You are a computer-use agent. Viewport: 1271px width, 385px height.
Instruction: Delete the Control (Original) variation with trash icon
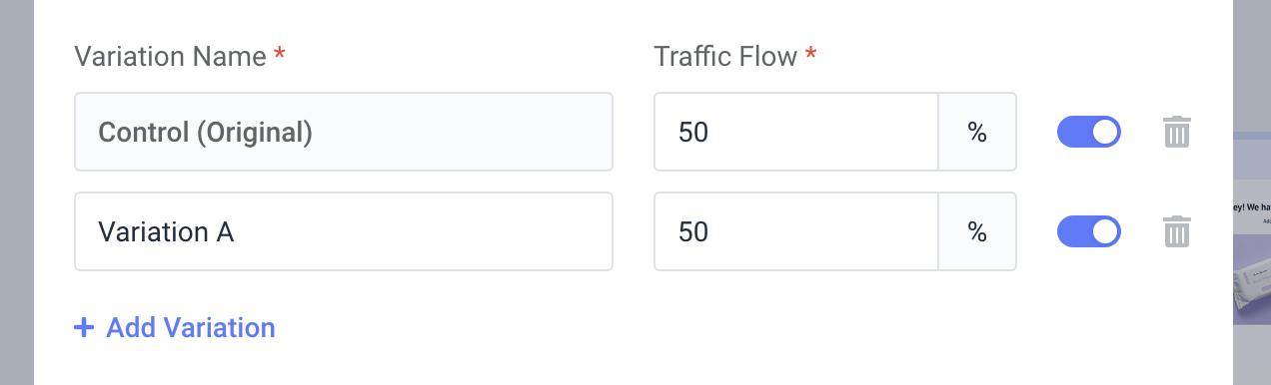1177,132
